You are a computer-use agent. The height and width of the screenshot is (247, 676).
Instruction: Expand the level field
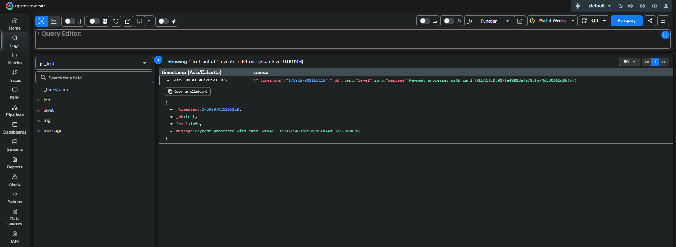(x=38, y=110)
